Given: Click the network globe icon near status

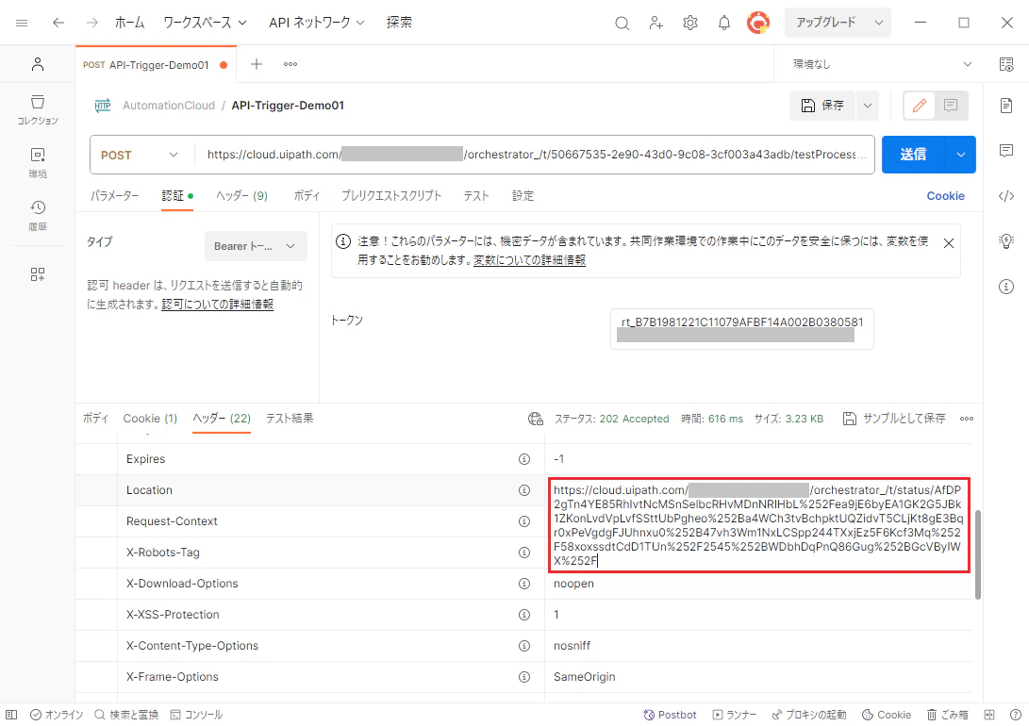Looking at the screenshot, I should coord(536,419).
